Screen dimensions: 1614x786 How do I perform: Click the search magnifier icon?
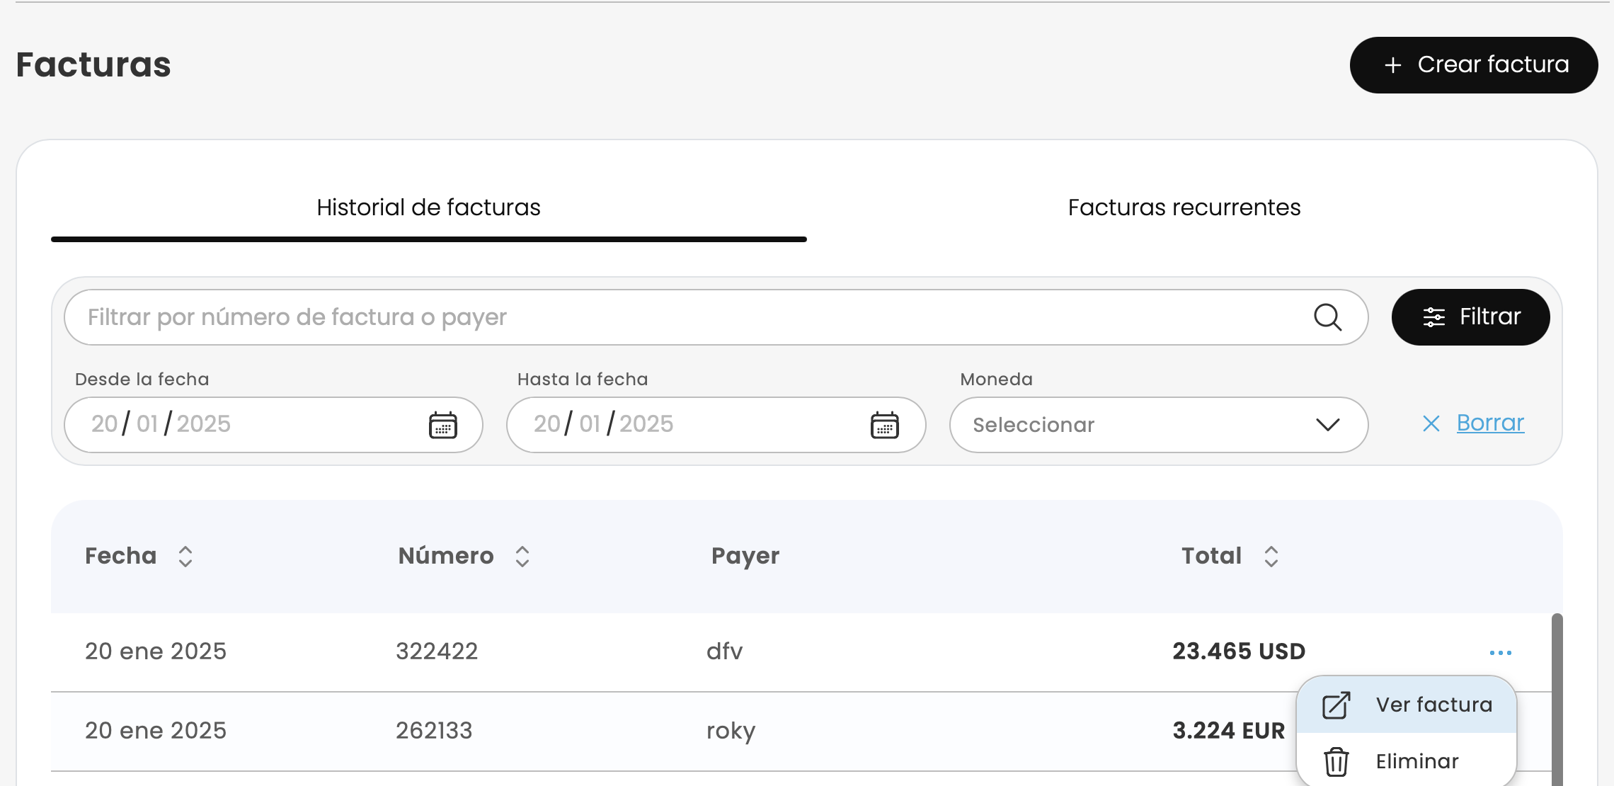(1327, 317)
